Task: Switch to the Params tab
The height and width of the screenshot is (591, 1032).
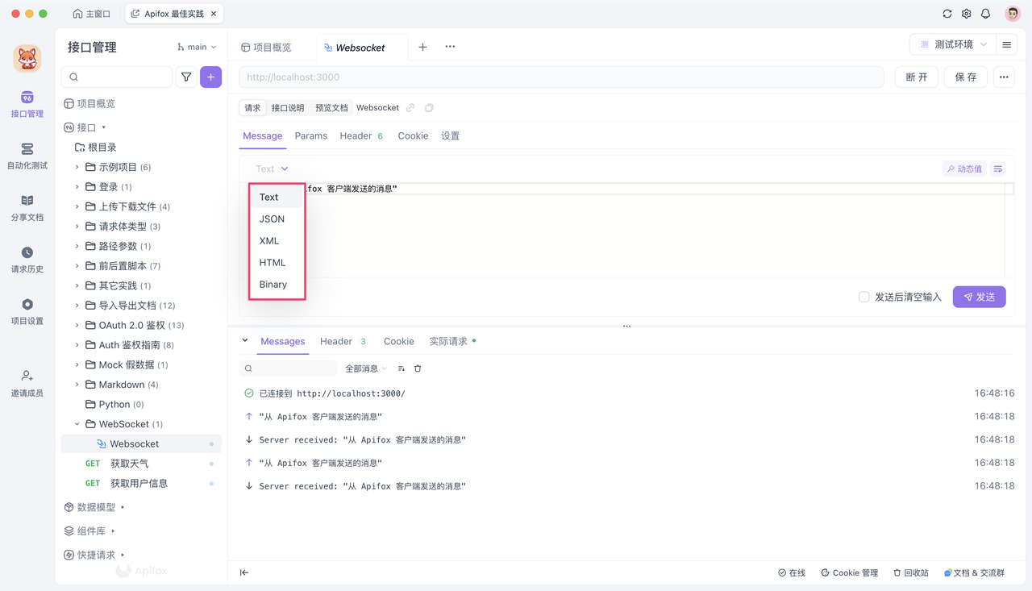Action: click(x=311, y=135)
